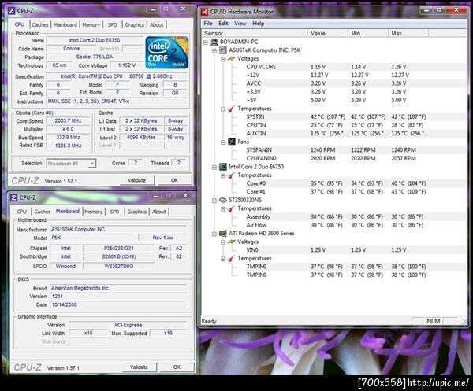Select the BOYADMIN-PC computer icon

[214, 42]
